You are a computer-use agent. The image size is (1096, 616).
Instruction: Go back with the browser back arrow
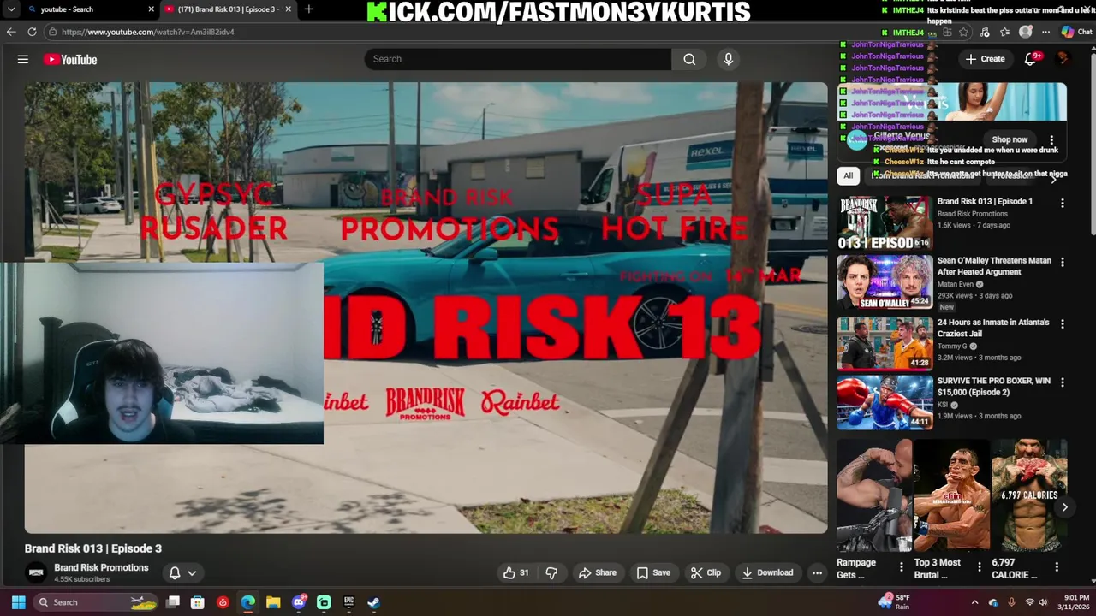click(11, 32)
